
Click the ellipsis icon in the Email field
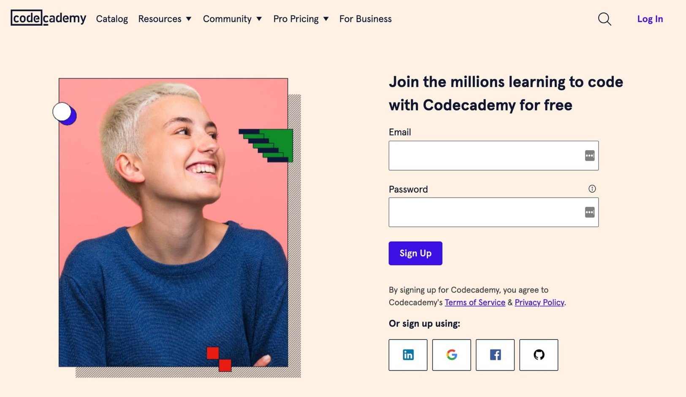tap(590, 156)
